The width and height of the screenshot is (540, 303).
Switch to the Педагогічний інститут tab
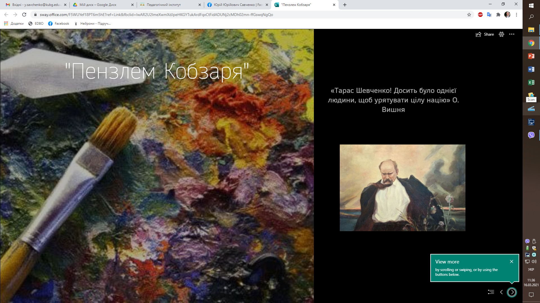[x=164, y=5]
